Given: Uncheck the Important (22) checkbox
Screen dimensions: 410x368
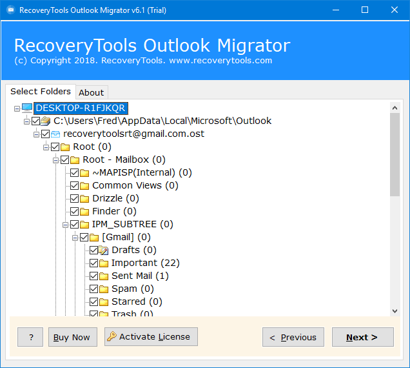Looking at the screenshot, I should coord(94,263).
